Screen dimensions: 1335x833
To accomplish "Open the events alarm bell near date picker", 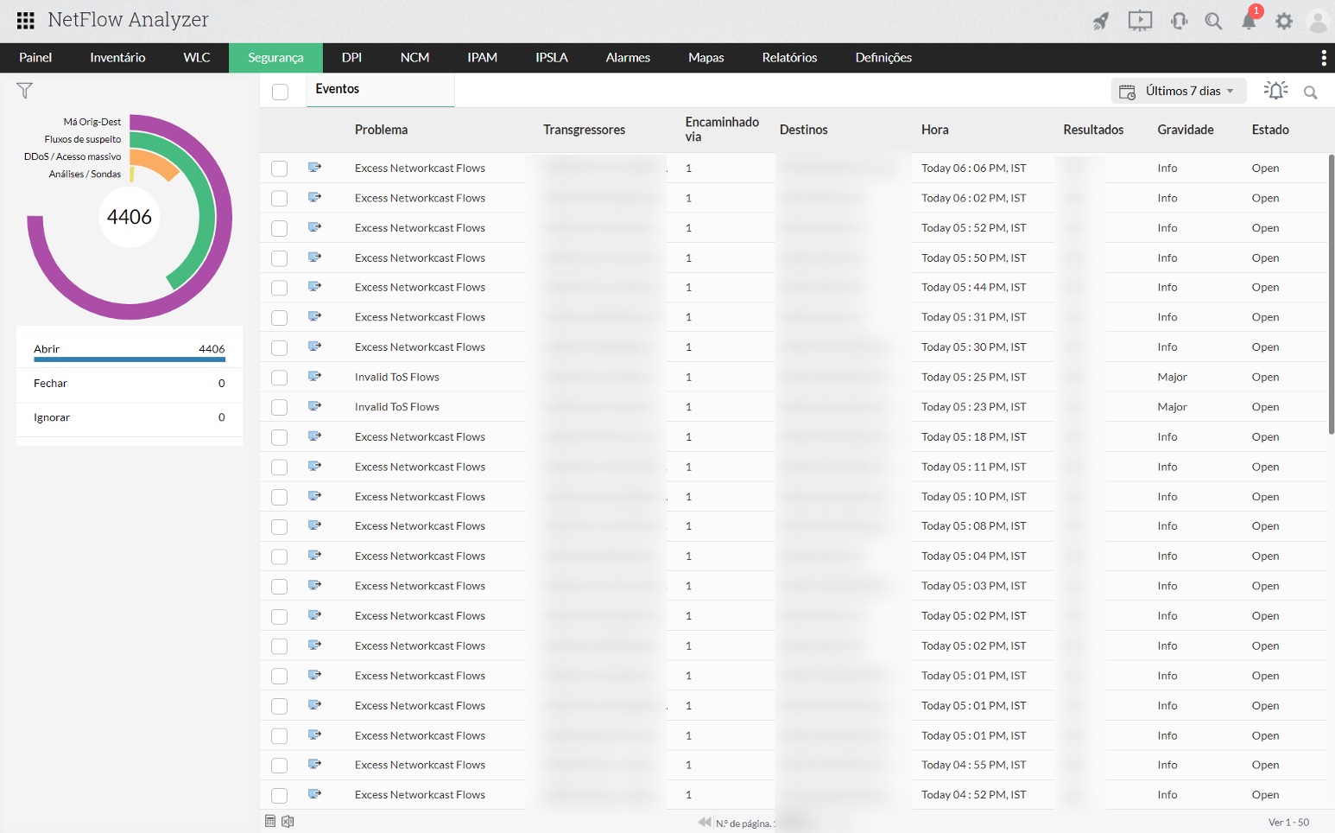I will pos(1275,90).
